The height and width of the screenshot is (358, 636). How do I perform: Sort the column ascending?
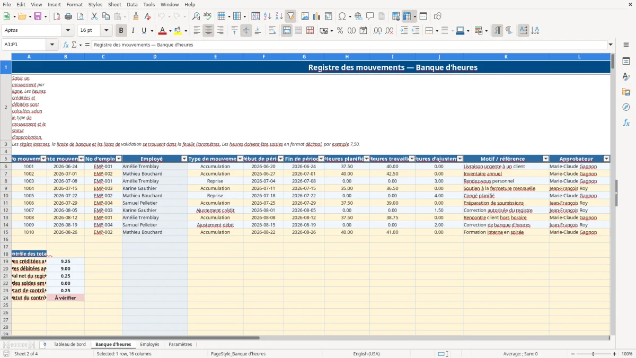point(268,16)
